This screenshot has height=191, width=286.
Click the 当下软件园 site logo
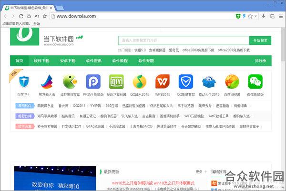[47, 37]
